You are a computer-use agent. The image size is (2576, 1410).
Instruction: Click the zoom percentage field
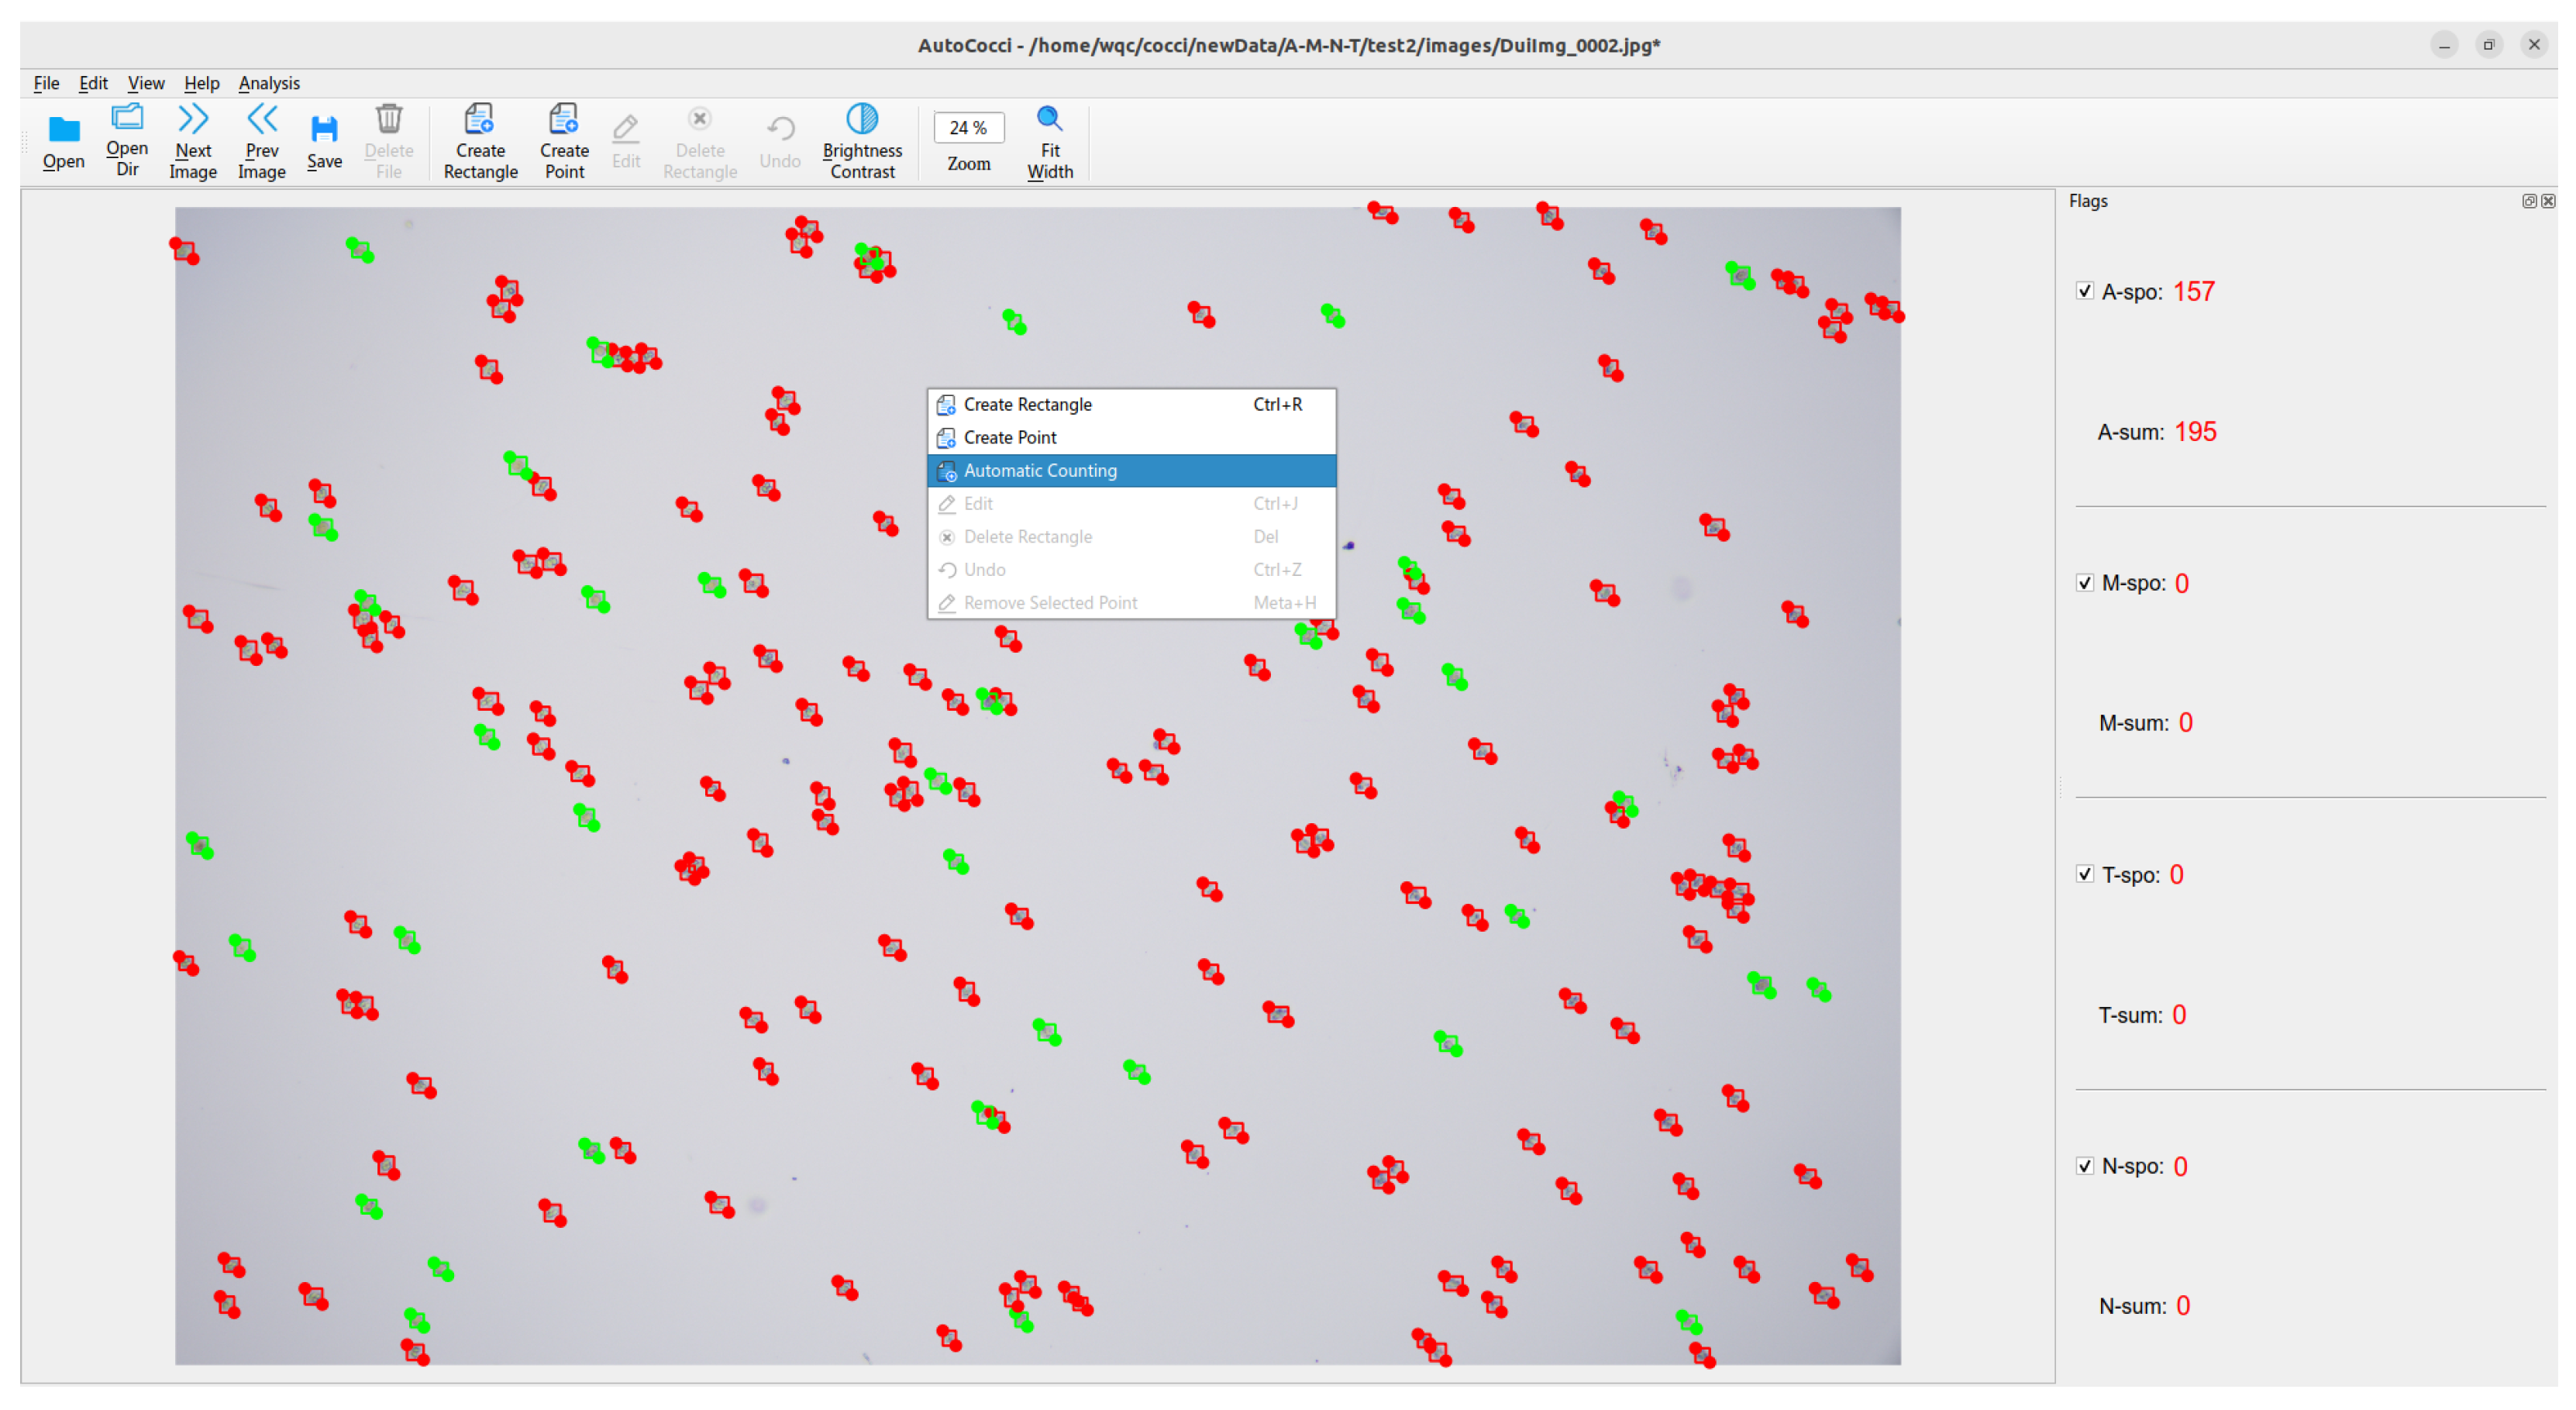point(968,128)
